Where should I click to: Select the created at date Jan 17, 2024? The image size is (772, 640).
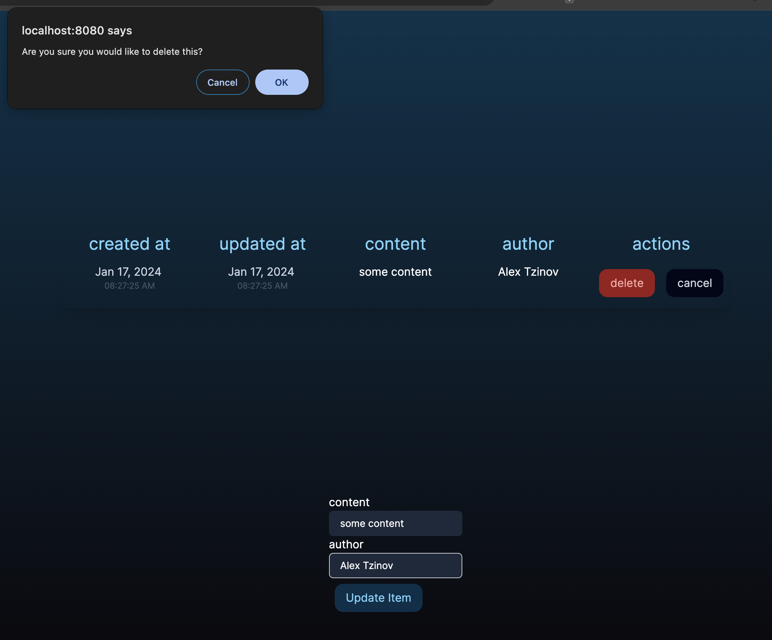click(128, 272)
